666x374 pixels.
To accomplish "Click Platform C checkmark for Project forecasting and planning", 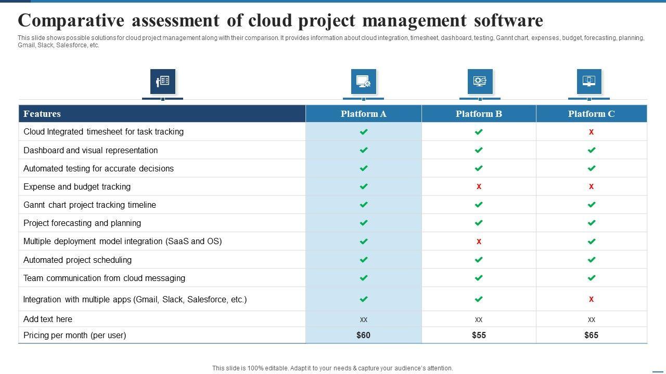I will [x=592, y=223].
